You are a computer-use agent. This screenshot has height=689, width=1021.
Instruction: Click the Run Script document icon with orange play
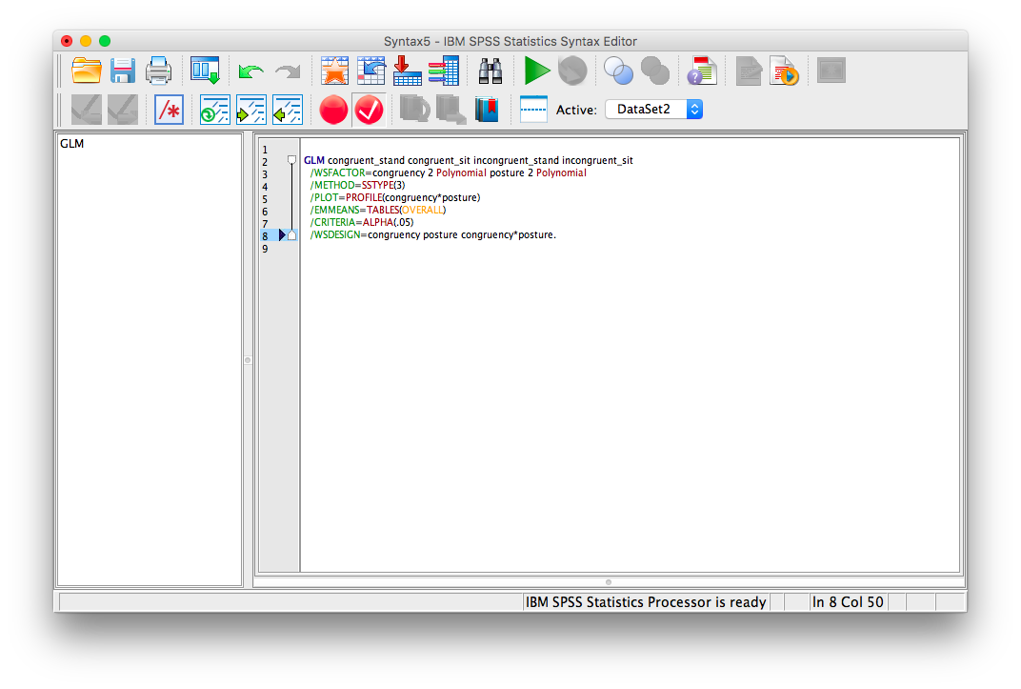click(x=784, y=71)
